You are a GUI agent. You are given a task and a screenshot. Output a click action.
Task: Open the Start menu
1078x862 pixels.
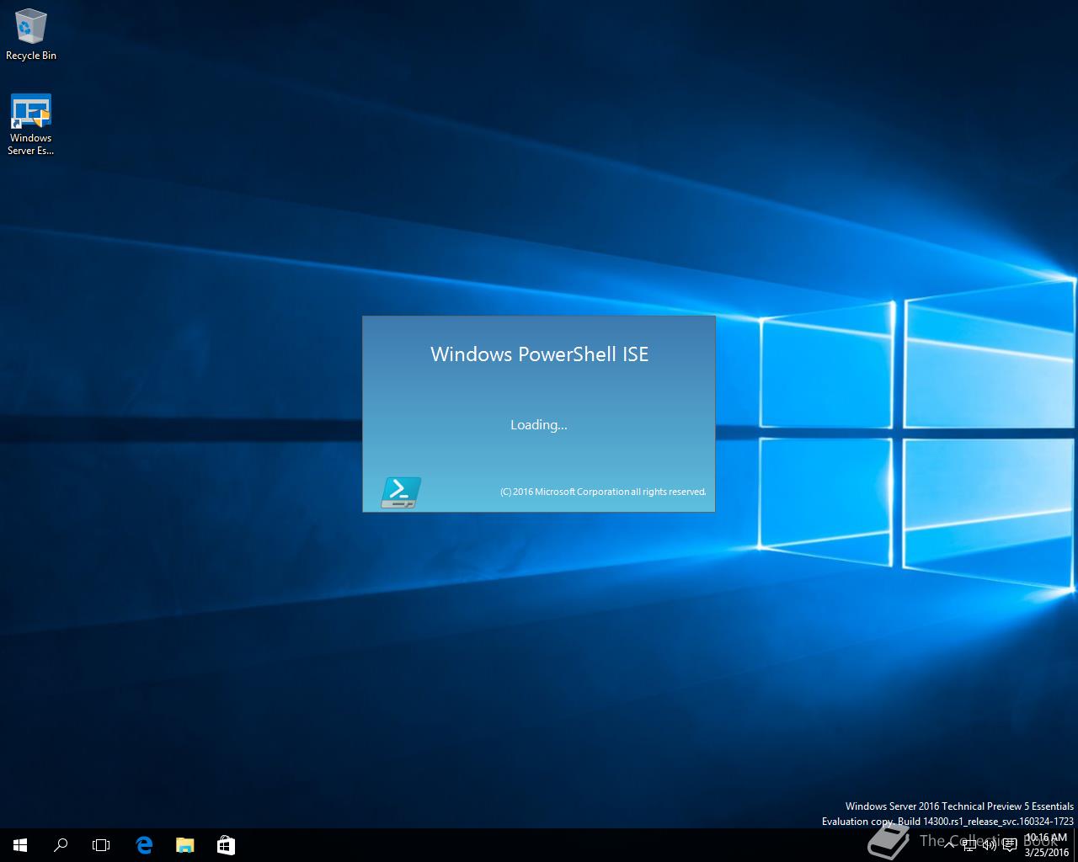[20, 845]
